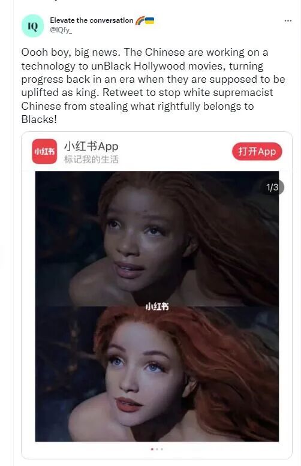Select the first carousel pagination dot
The height and width of the screenshot is (466, 301).
click(x=152, y=449)
